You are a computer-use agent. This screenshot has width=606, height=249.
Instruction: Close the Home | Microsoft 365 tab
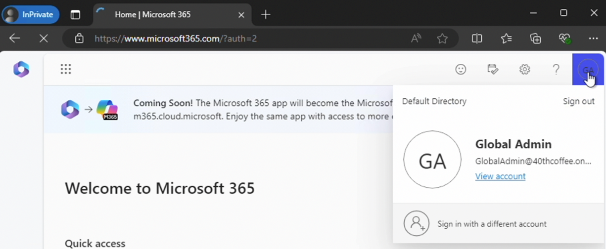[x=241, y=15]
